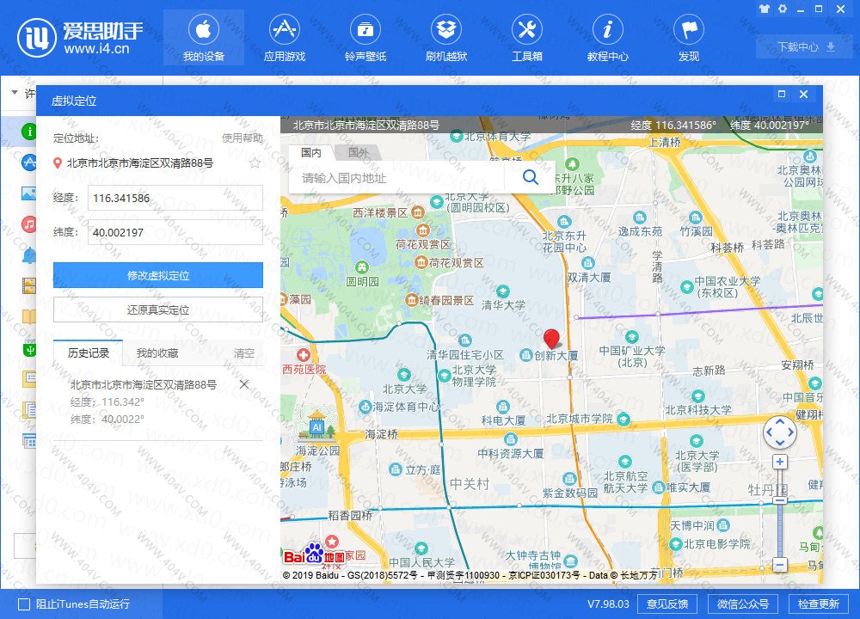Click the 使用帮助 help link
860x619 pixels.
[243, 138]
